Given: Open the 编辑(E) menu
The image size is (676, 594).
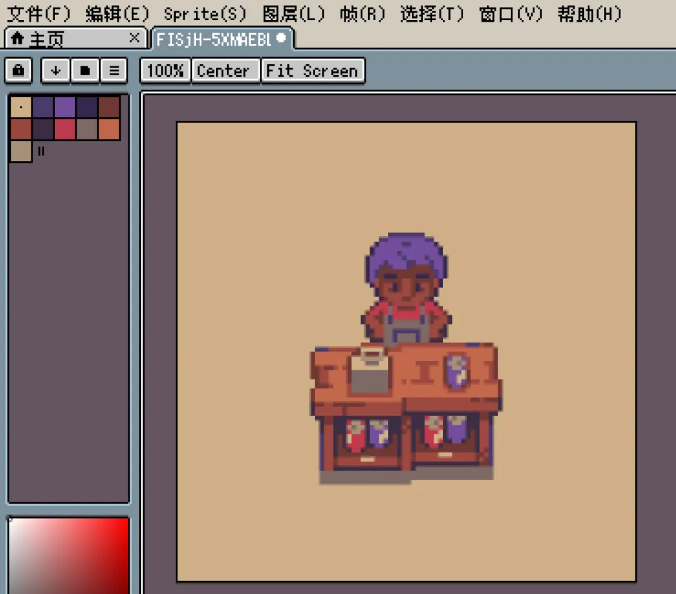Looking at the screenshot, I should (117, 14).
